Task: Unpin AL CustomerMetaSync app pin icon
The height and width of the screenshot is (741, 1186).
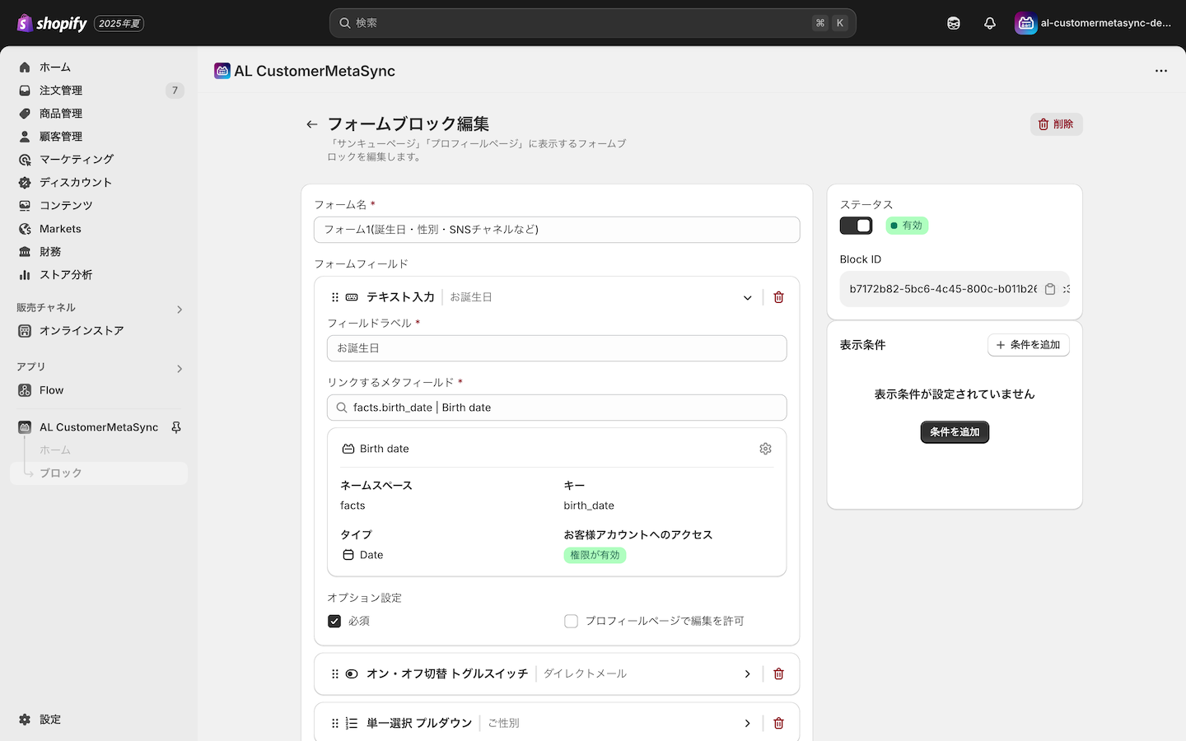Action: [176, 427]
